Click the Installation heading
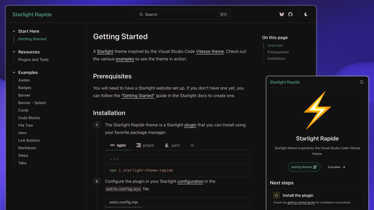The image size is (374, 210). click(x=109, y=113)
